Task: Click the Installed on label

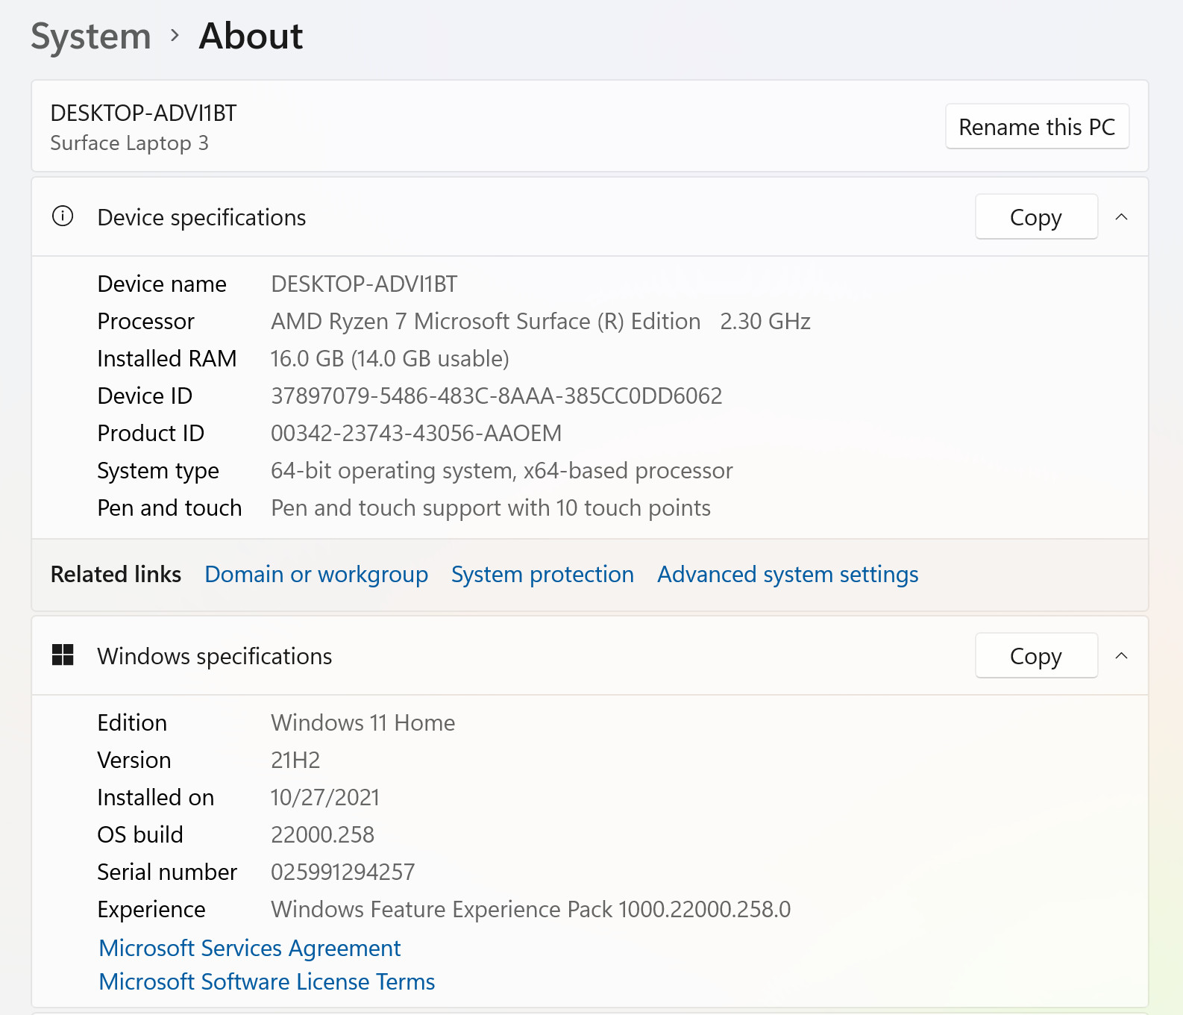Action: [x=156, y=798]
